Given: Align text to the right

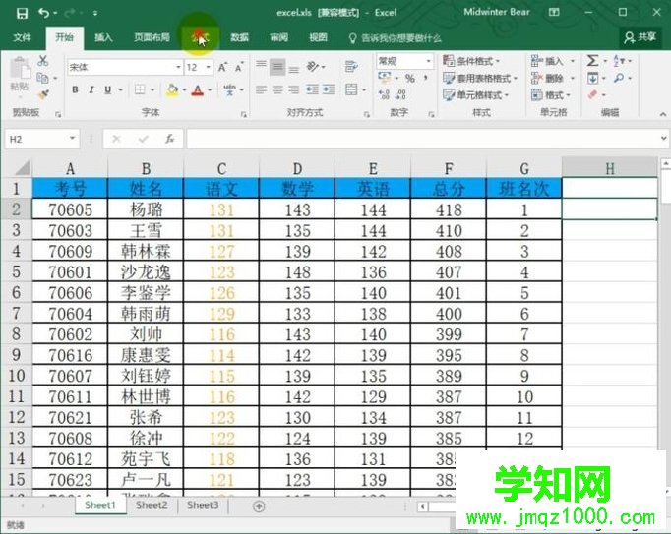Looking at the screenshot, I should pyautogui.click(x=293, y=89).
